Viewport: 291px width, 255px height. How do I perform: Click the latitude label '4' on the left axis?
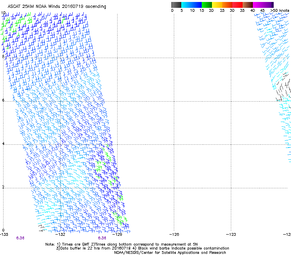tap(3, 144)
